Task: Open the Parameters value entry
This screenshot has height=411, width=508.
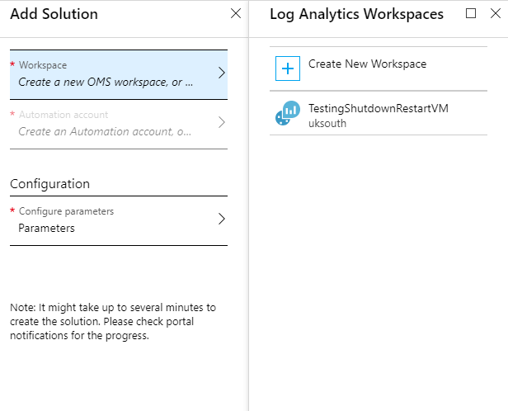Action: pyautogui.click(x=46, y=229)
